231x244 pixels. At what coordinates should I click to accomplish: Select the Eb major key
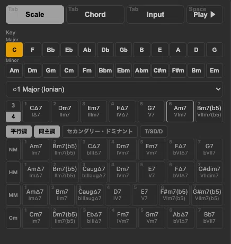pos(69,50)
